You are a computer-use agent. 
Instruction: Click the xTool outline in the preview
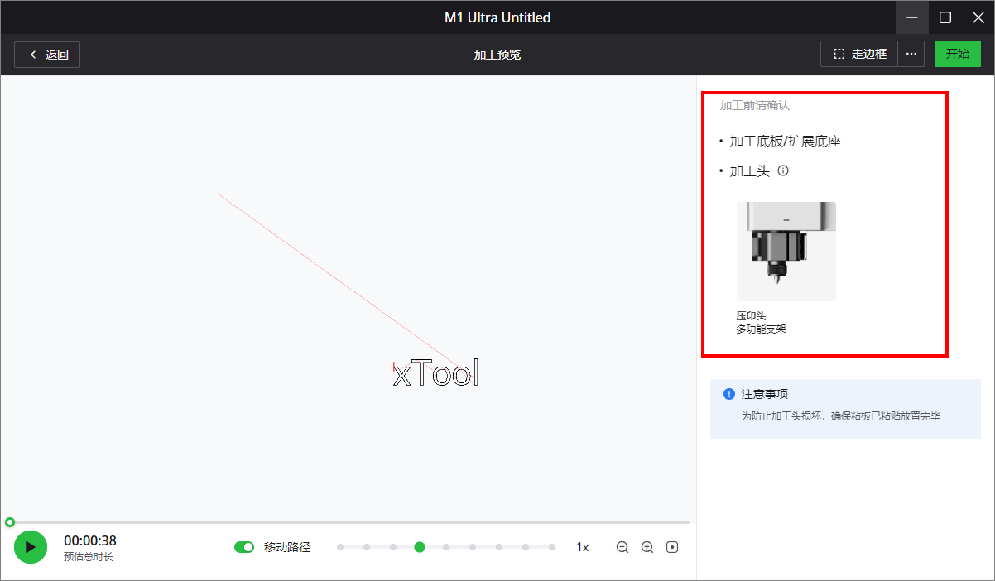coord(435,373)
